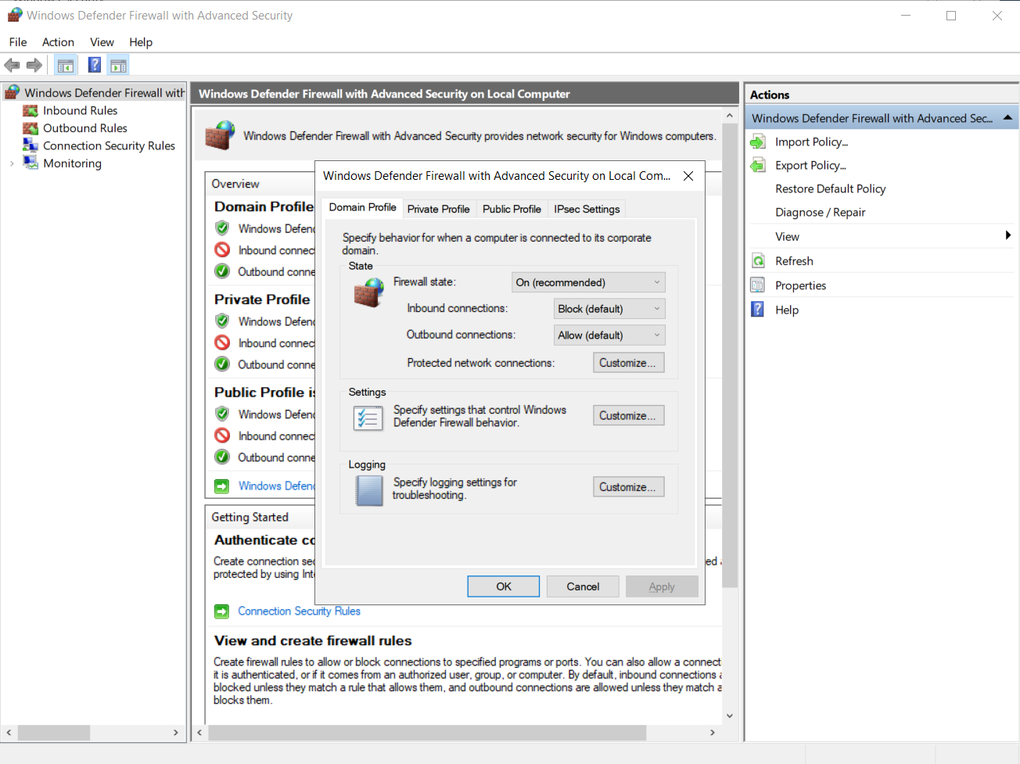Select the Monitoring node
The height and width of the screenshot is (764, 1020).
(73, 163)
